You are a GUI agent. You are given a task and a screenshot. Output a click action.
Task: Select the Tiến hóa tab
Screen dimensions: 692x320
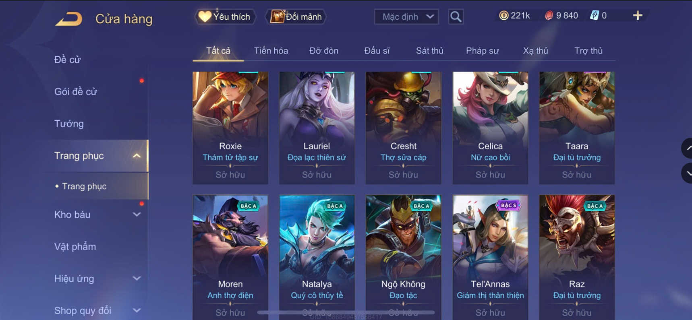[271, 51]
